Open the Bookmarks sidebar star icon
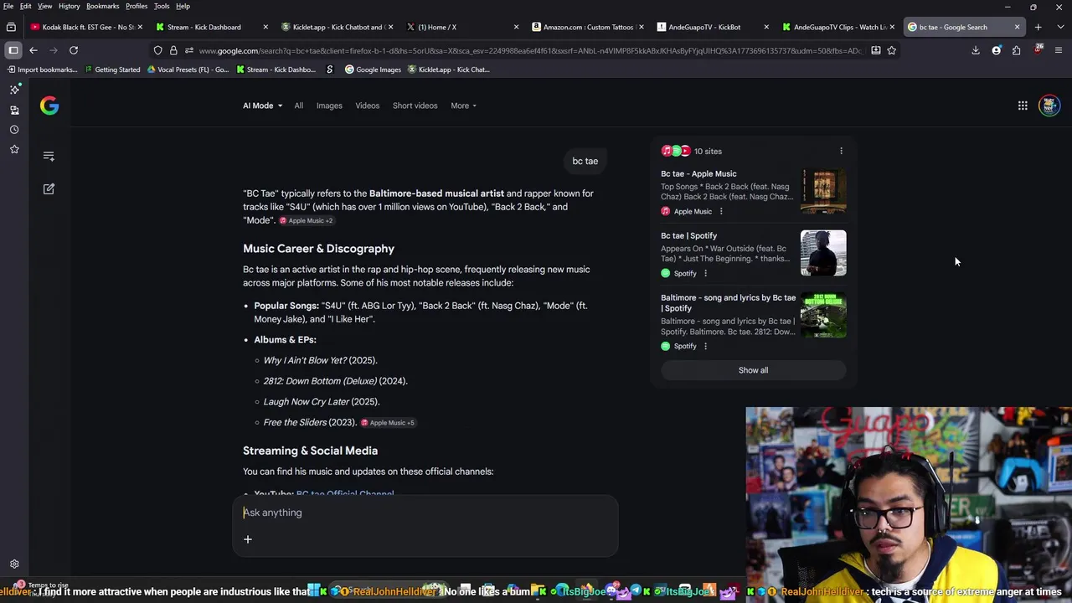The image size is (1072, 603). (14, 149)
